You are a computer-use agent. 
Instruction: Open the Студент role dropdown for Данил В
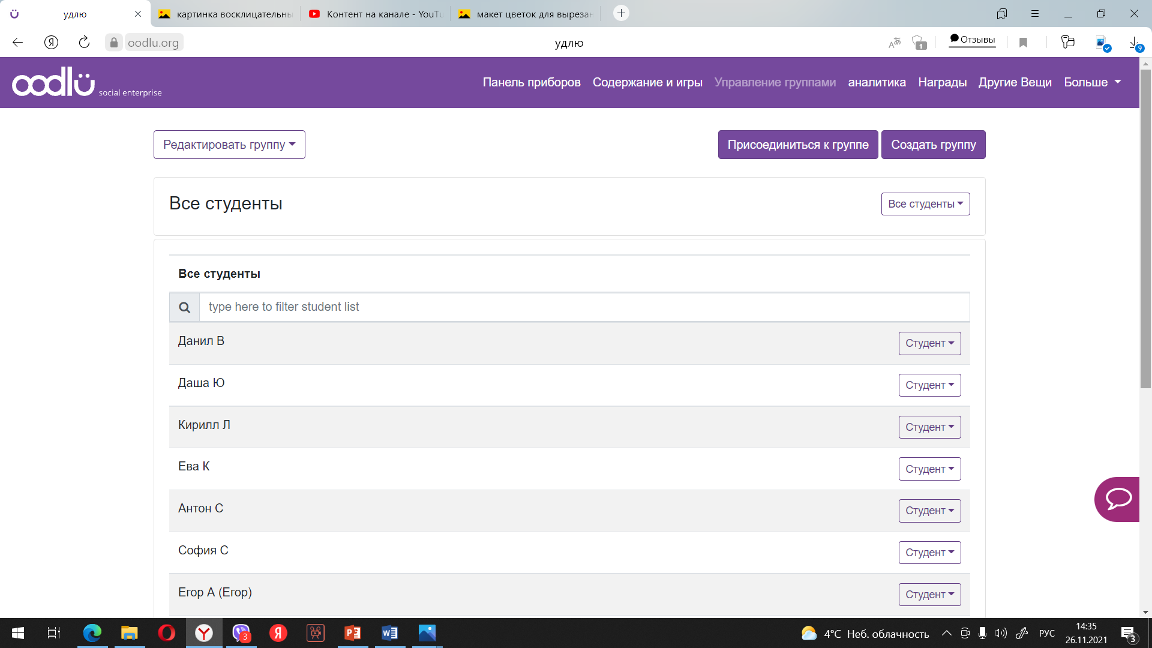(929, 343)
